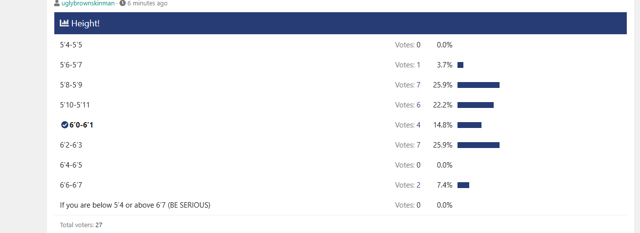Viewport: 640px width, 233px height.
Task: Select the 5'4-5'5 poll option
Action: 71,45
